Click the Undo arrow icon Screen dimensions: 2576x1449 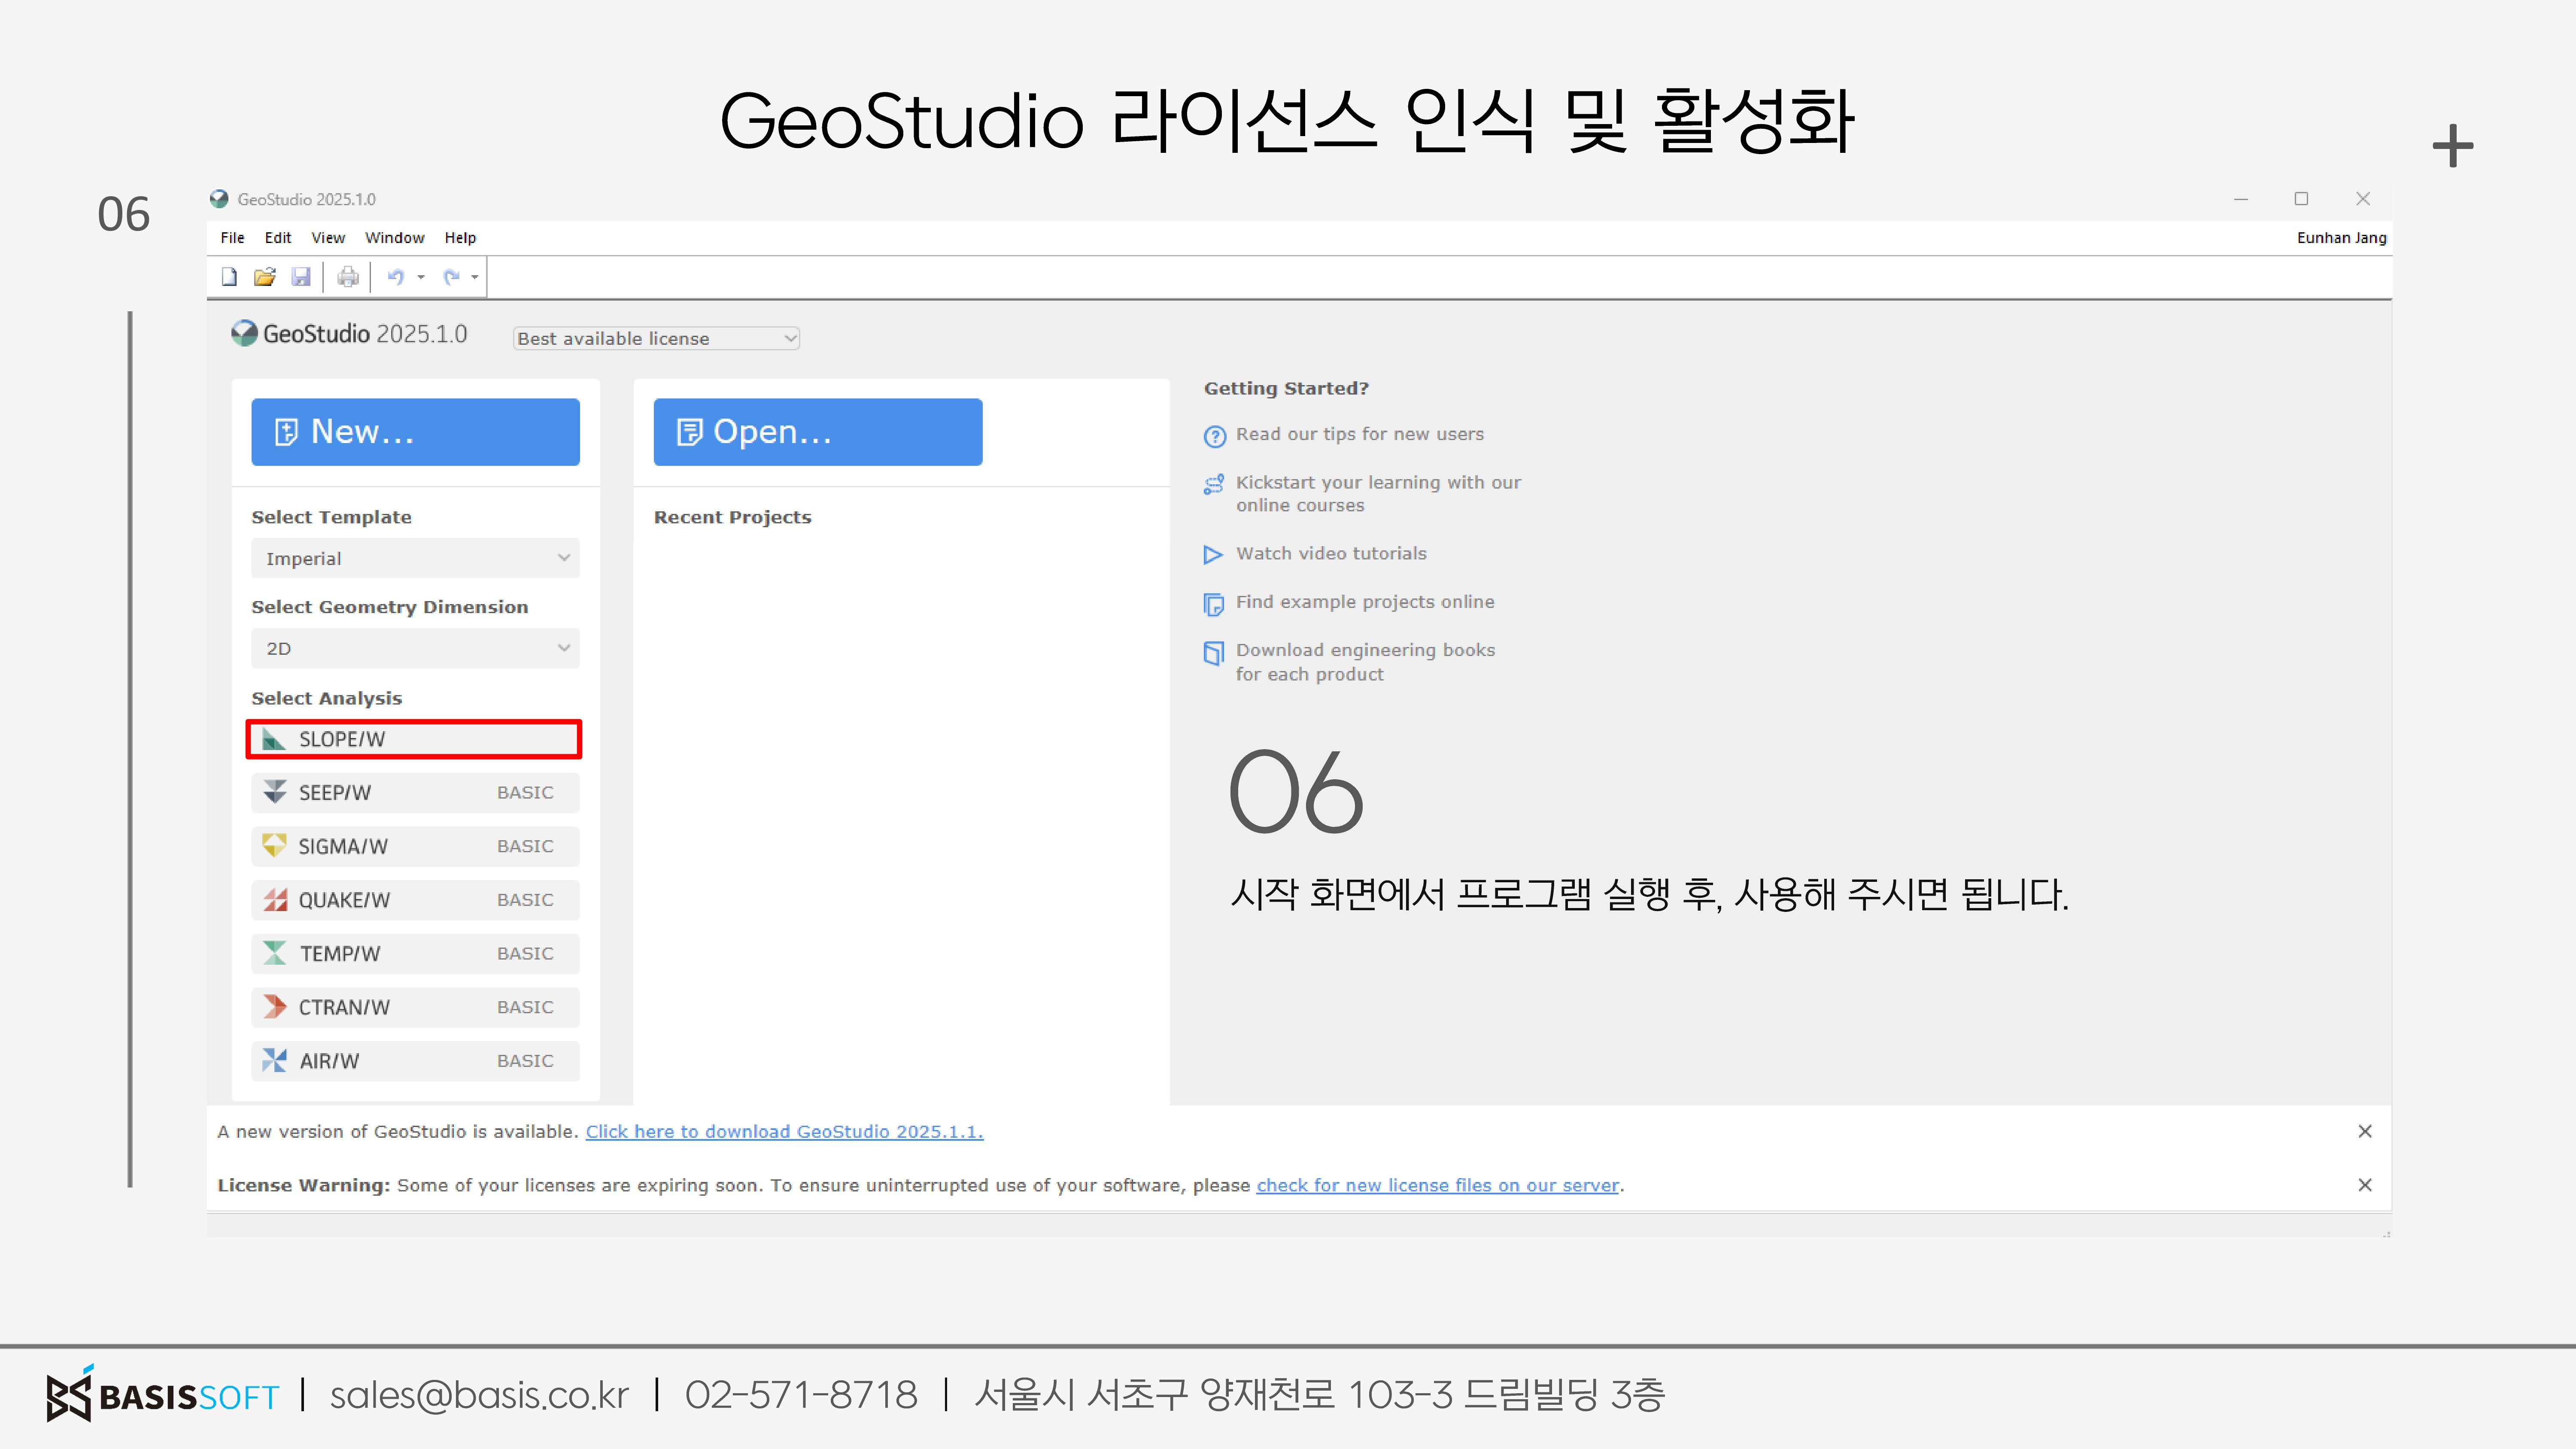click(x=396, y=277)
